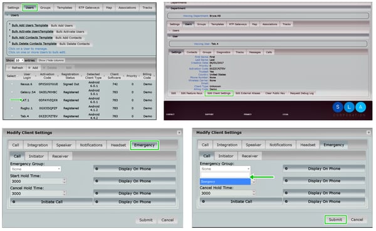Sort table by Priority column
The width and height of the screenshot is (376, 231).
point(132,76)
